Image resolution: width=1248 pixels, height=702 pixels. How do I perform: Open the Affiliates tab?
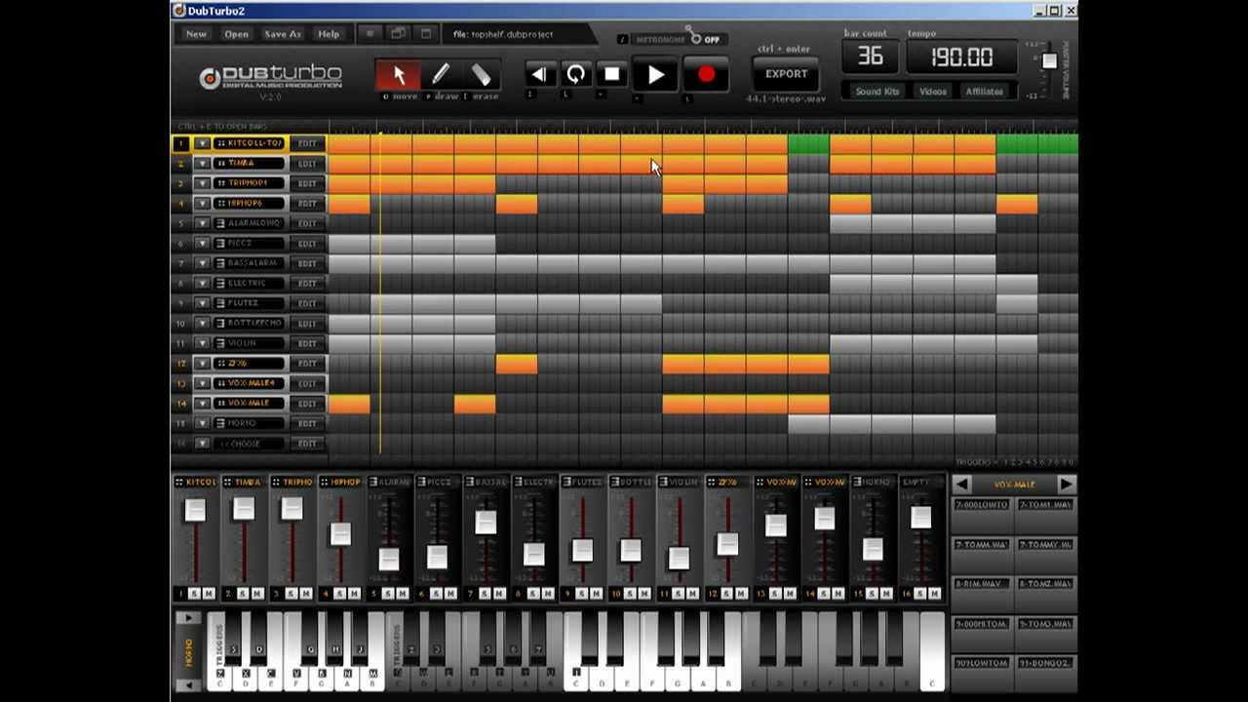coord(984,92)
